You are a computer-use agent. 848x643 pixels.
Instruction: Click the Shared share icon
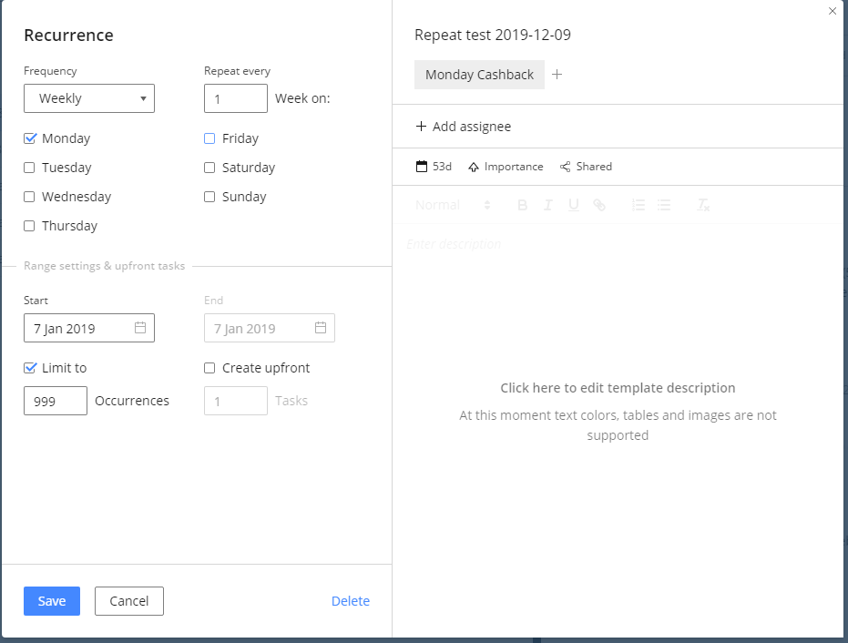565,167
